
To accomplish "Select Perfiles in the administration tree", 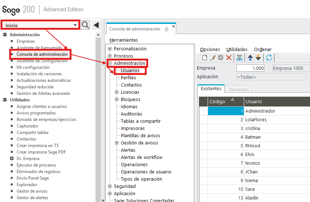I will click(x=128, y=78).
